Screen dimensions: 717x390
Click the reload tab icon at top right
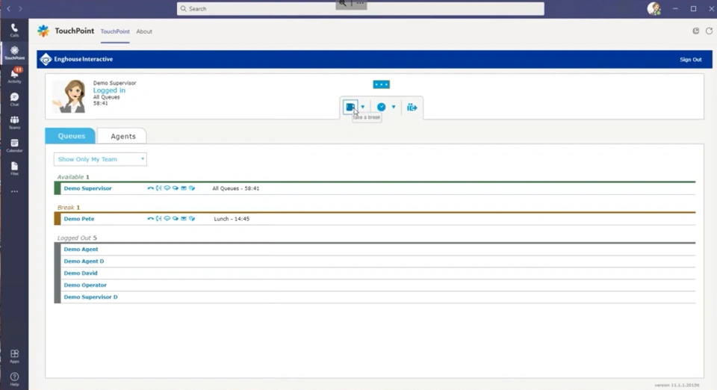click(x=709, y=31)
